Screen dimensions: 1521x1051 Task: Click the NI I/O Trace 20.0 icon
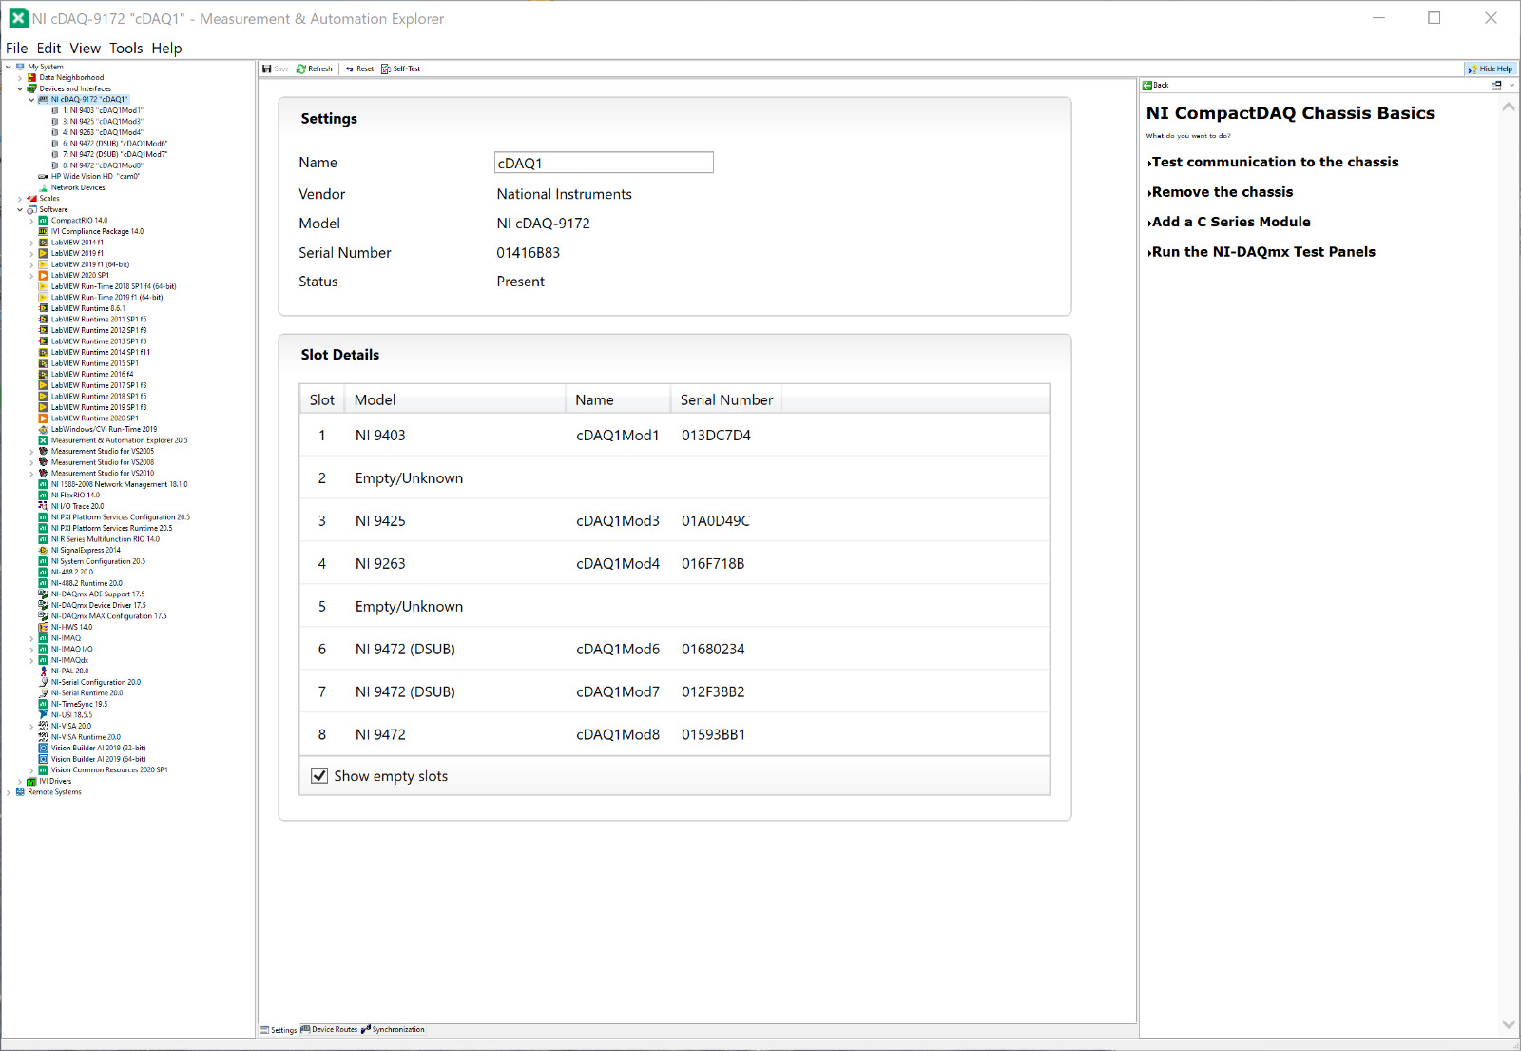click(x=44, y=506)
